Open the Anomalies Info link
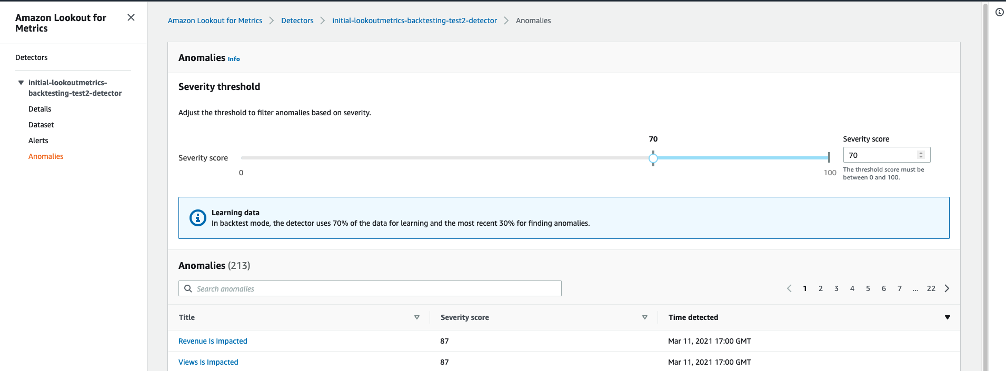This screenshot has height=371, width=1006. pos(234,59)
